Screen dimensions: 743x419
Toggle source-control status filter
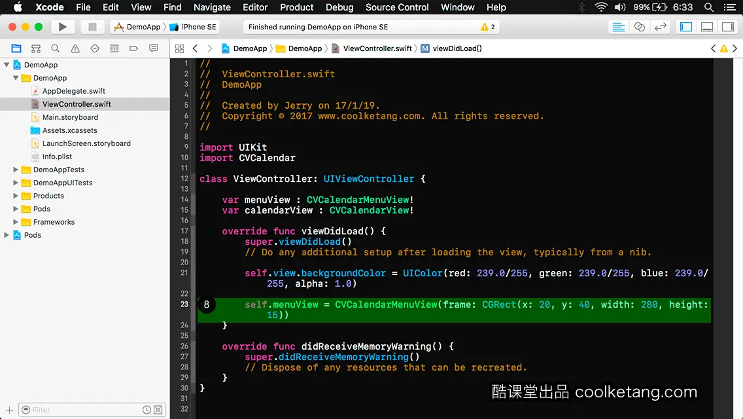click(x=158, y=410)
